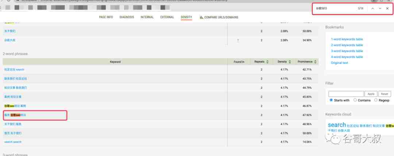394x156 pixels.
Task: Jump to 3-word keywords table bookmark
Action: tap(347, 51)
